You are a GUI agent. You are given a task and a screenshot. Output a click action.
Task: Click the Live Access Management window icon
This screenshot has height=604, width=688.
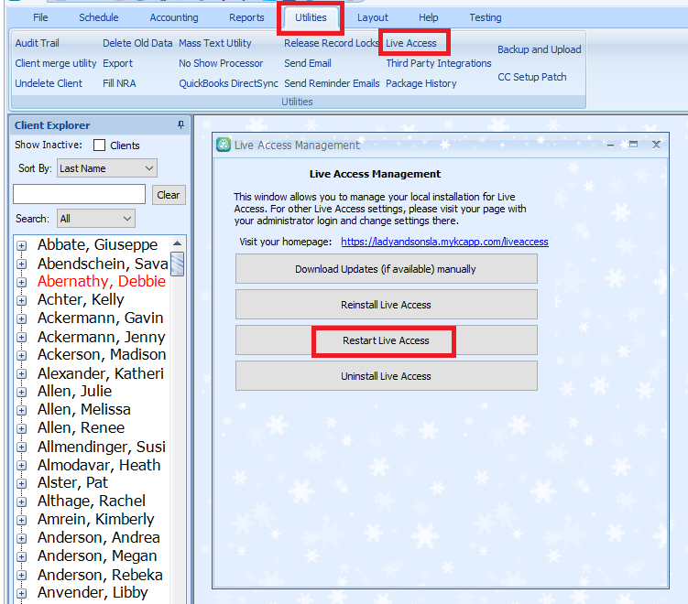point(224,145)
